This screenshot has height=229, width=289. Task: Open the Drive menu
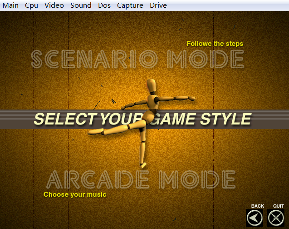(158, 5)
